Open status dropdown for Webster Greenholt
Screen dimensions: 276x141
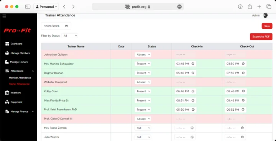(143, 82)
